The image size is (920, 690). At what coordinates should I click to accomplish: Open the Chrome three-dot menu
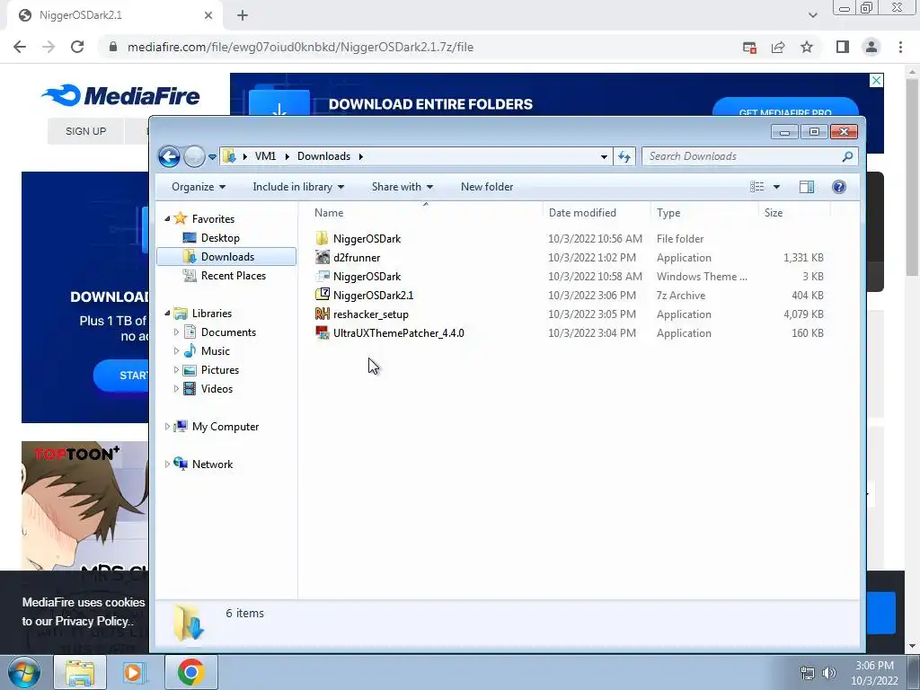pos(900,47)
